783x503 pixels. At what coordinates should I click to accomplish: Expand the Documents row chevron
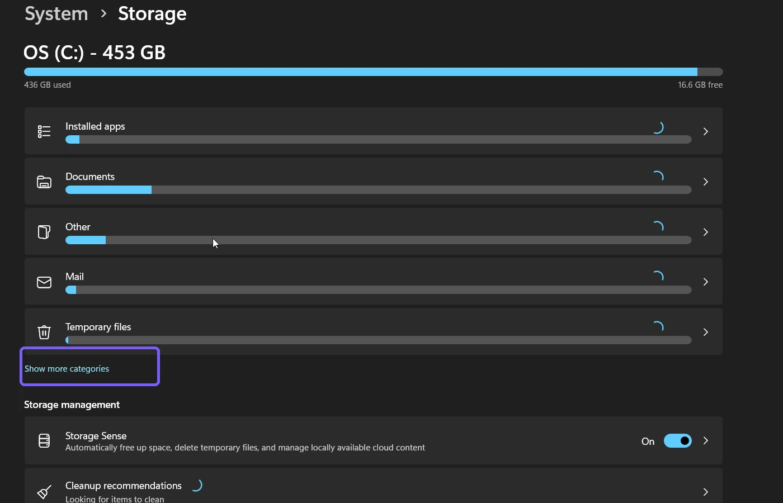click(706, 182)
